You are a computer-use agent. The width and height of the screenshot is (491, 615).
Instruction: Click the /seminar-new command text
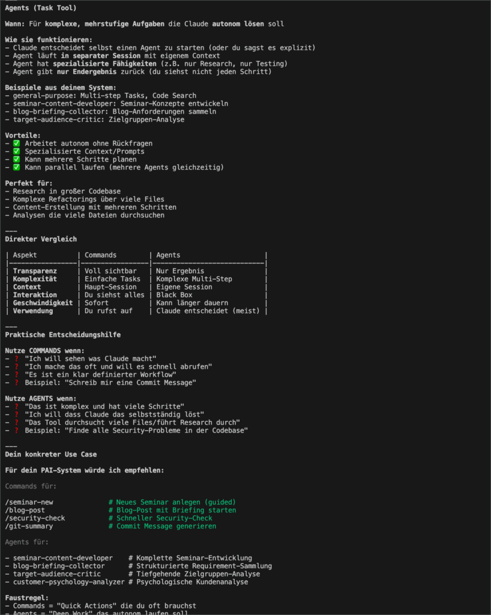29,502
